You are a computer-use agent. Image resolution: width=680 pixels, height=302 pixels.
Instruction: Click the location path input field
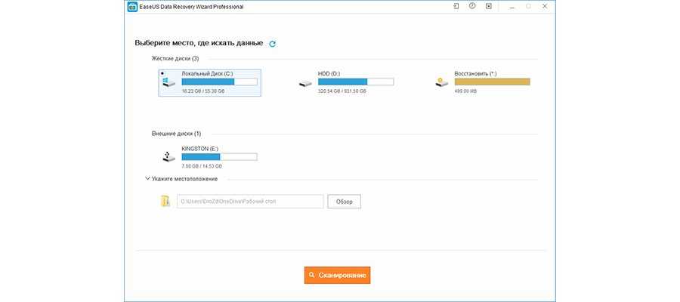coord(250,202)
